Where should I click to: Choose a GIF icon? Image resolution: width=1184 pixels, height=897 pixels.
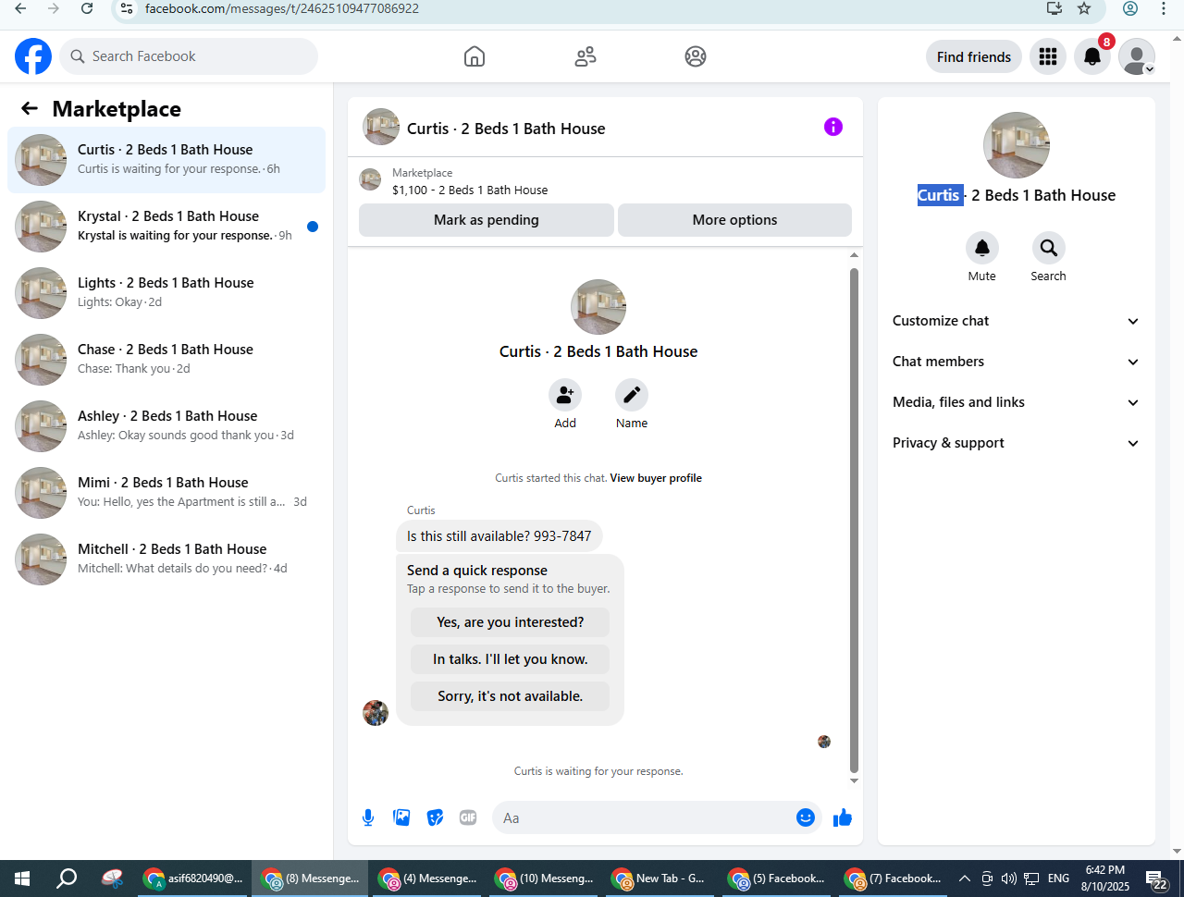click(x=468, y=817)
